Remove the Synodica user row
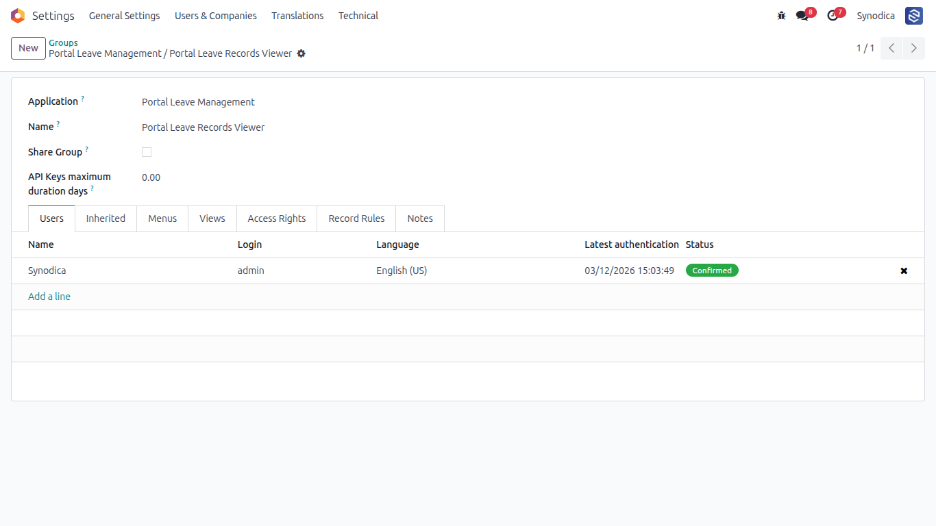The height and width of the screenshot is (526, 936). (904, 271)
